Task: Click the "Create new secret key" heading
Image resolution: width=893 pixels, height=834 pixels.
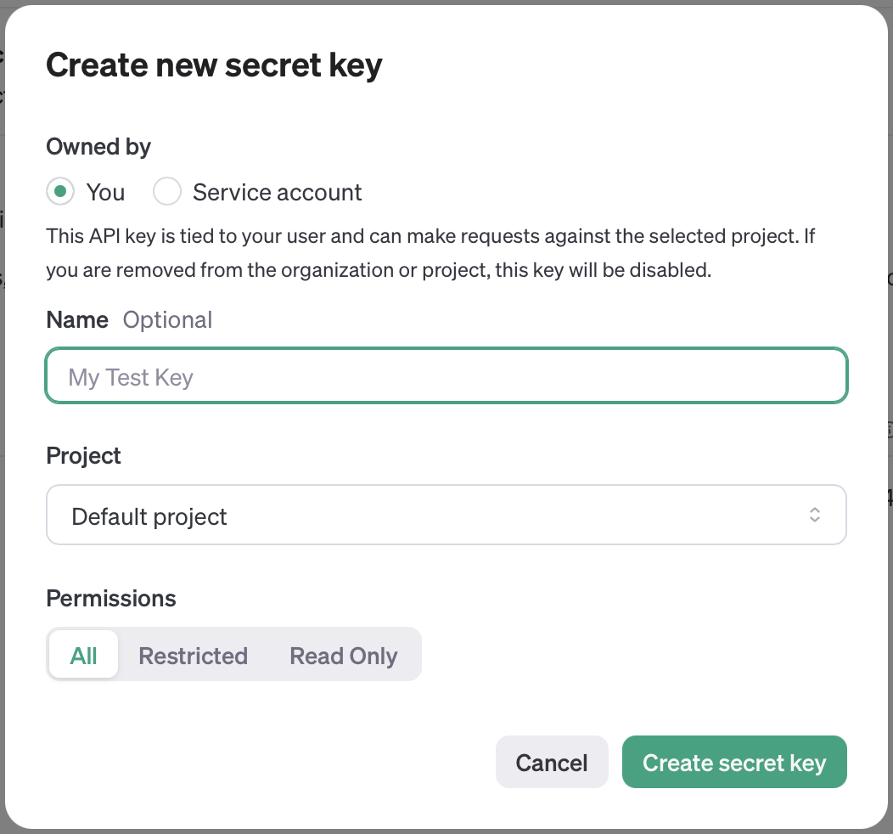Action: pos(214,65)
